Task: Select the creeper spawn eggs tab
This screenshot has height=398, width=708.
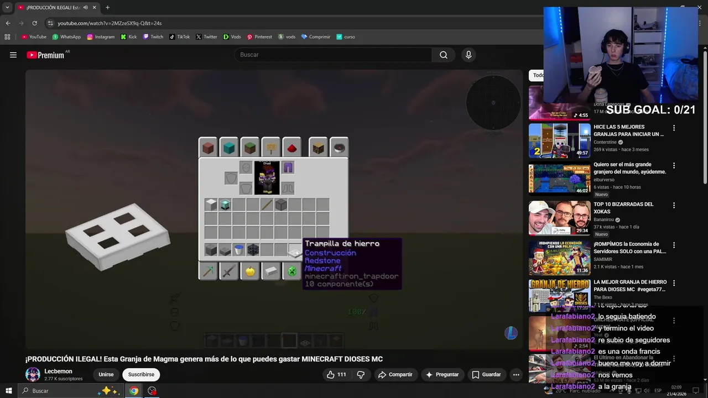Action: 292,271
